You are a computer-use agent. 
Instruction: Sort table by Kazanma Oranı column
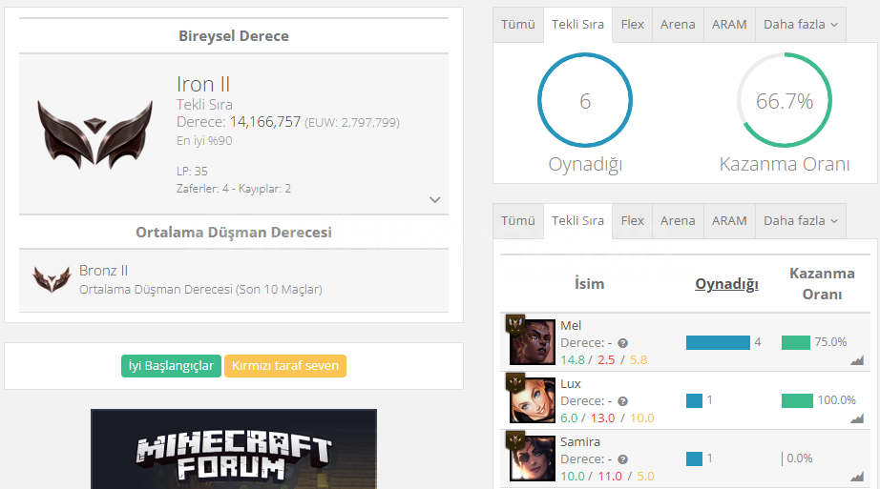822,284
